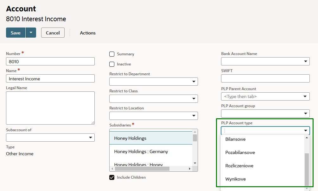Expand the Restrict to Class dropdown
This screenshot has width=318, height=191.
194,99
